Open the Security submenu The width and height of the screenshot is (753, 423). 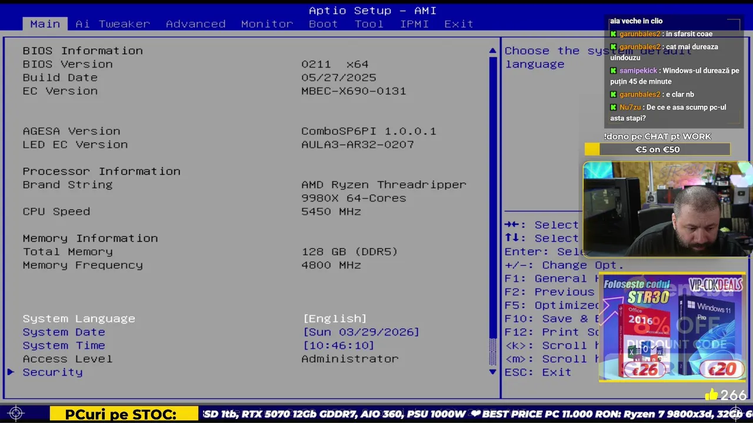coord(52,372)
